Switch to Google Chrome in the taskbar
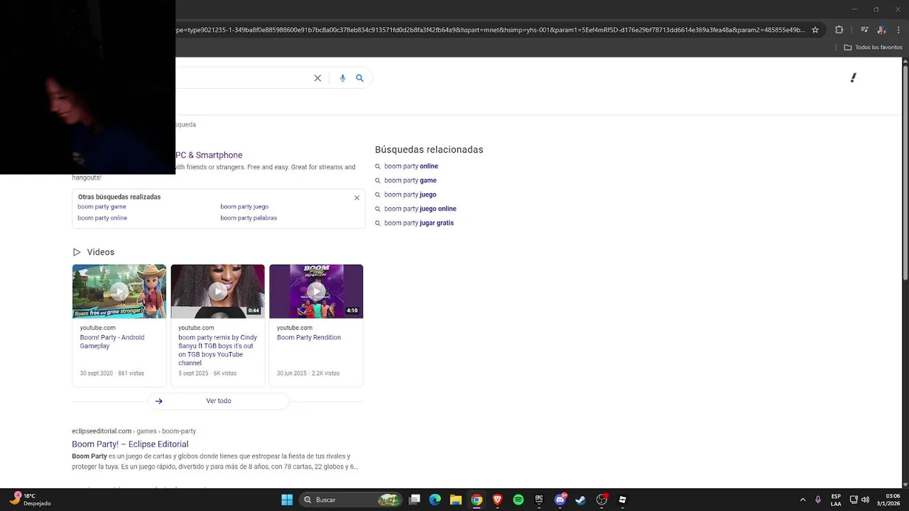Screen dimensions: 909x511 477,500
